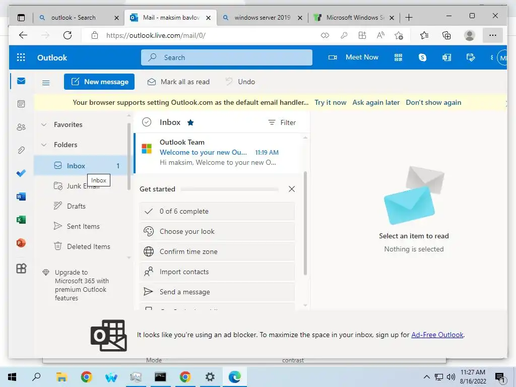Open the Deleted Items folder

pos(80,246)
